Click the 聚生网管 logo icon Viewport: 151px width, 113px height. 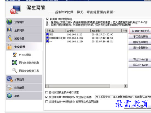click(15, 10)
